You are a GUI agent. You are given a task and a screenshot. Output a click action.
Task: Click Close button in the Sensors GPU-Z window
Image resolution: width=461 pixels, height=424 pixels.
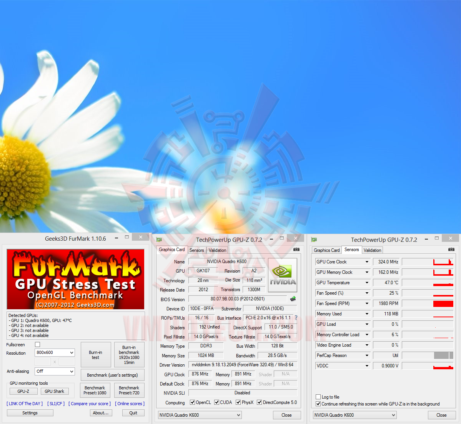tap(442, 415)
